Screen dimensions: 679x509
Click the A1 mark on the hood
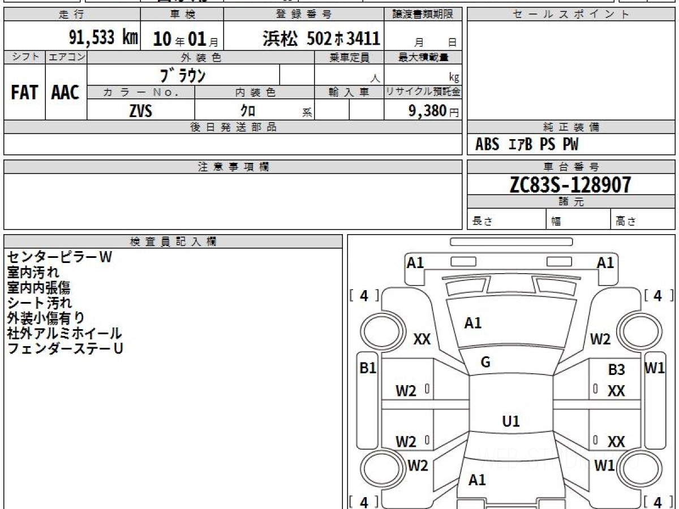[x=472, y=323]
